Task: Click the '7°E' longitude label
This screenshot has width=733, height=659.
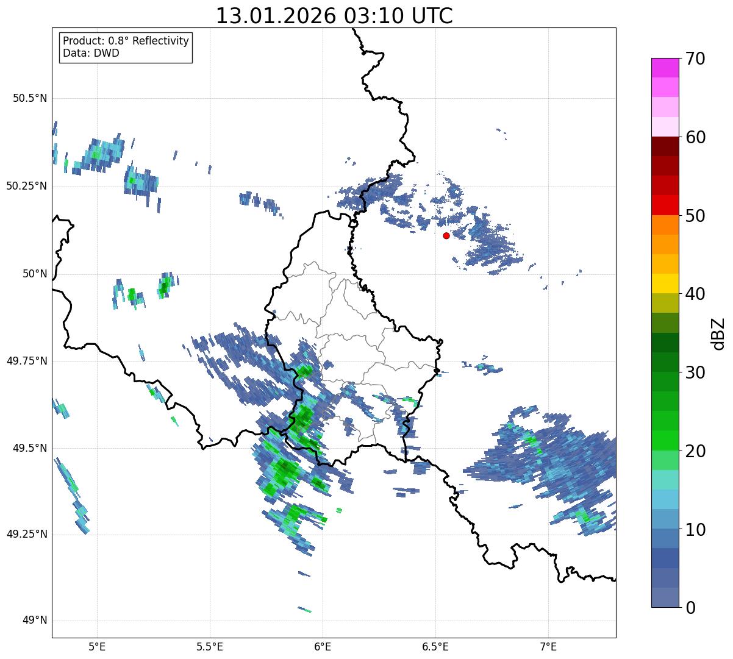Action: [x=548, y=646]
